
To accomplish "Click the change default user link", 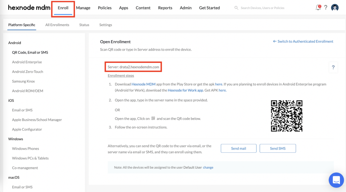I will [208, 168].
